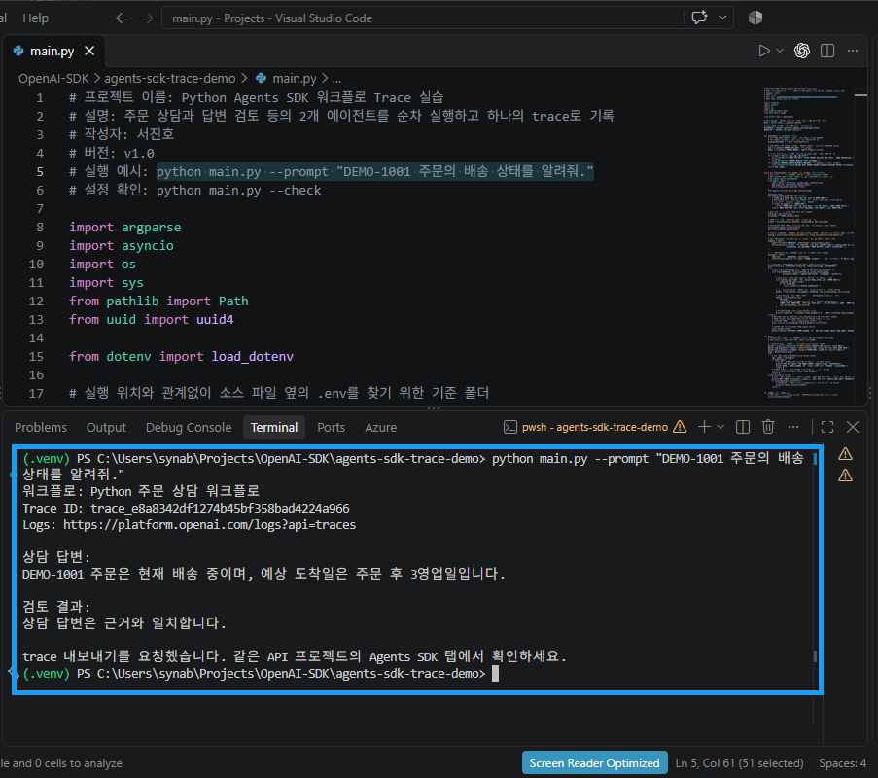The height and width of the screenshot is (778, 878).
Task: Open the chat icon in the title bar
Action: point(699,18)
